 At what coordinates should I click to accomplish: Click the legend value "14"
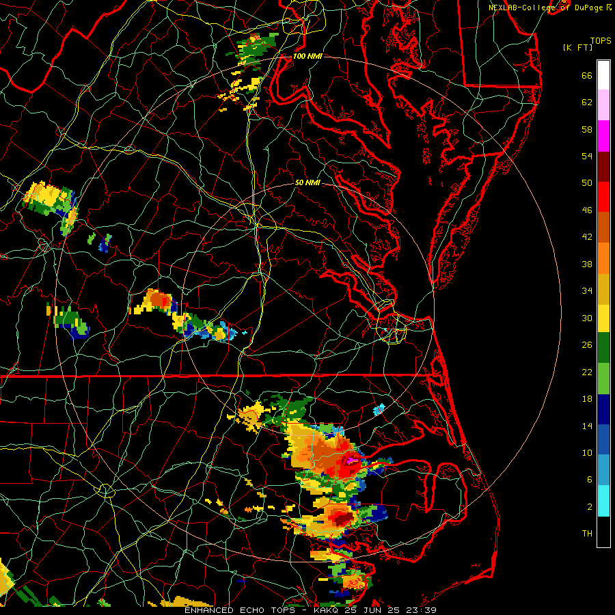(587, 426)
